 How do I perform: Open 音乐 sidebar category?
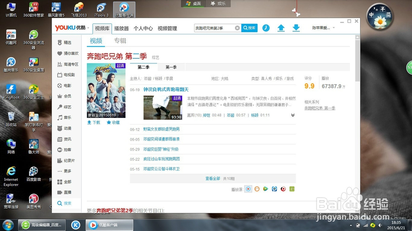tap(65, 118)
